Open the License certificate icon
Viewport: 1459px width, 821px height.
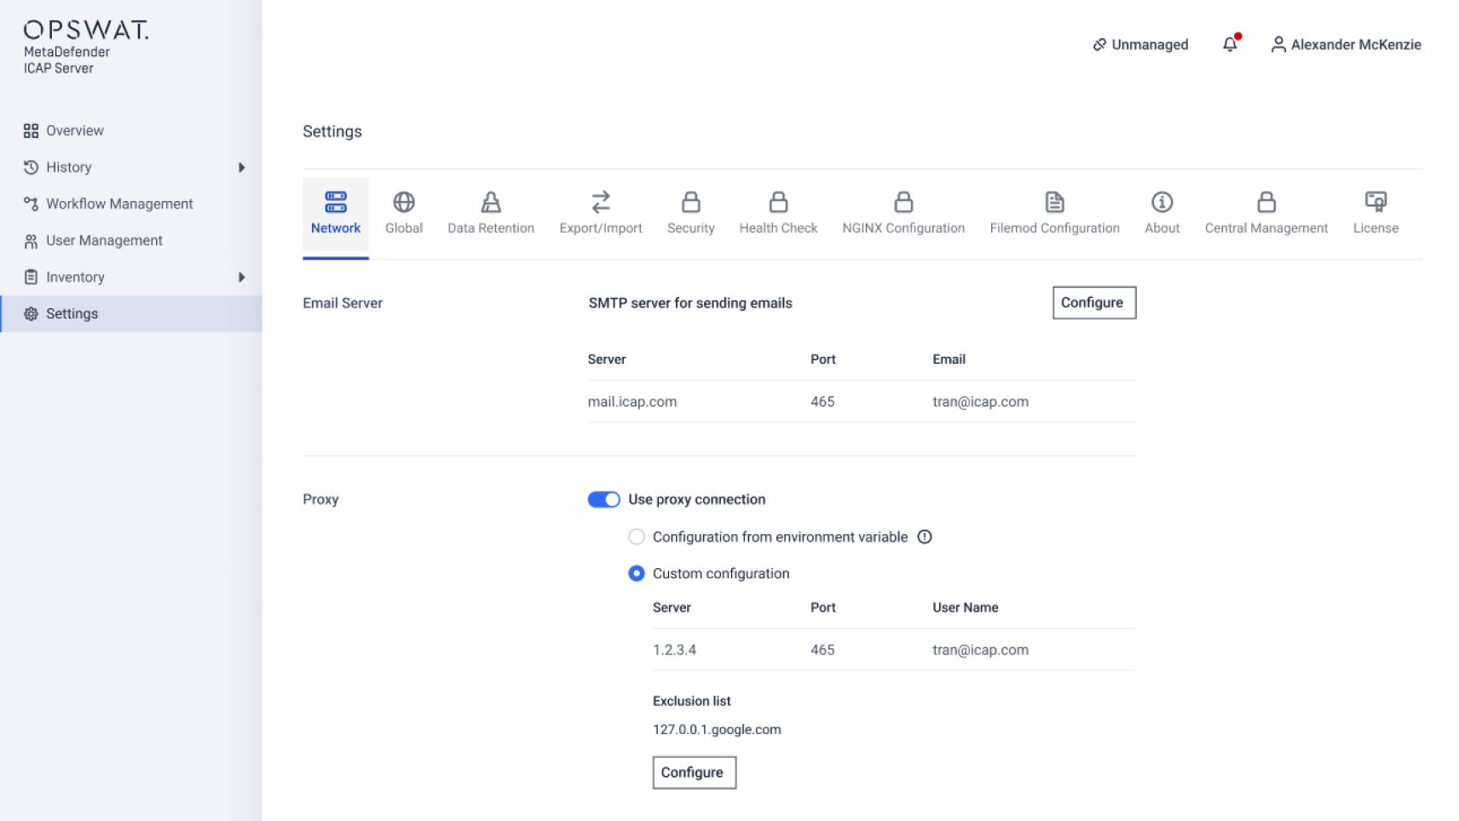pos(1375,203)
